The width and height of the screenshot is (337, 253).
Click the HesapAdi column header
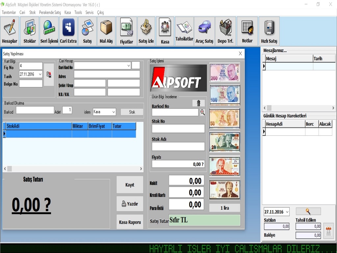285,124
